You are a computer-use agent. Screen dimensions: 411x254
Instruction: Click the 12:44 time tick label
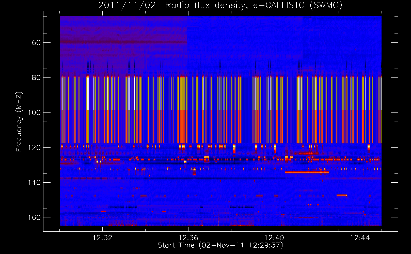360,238
